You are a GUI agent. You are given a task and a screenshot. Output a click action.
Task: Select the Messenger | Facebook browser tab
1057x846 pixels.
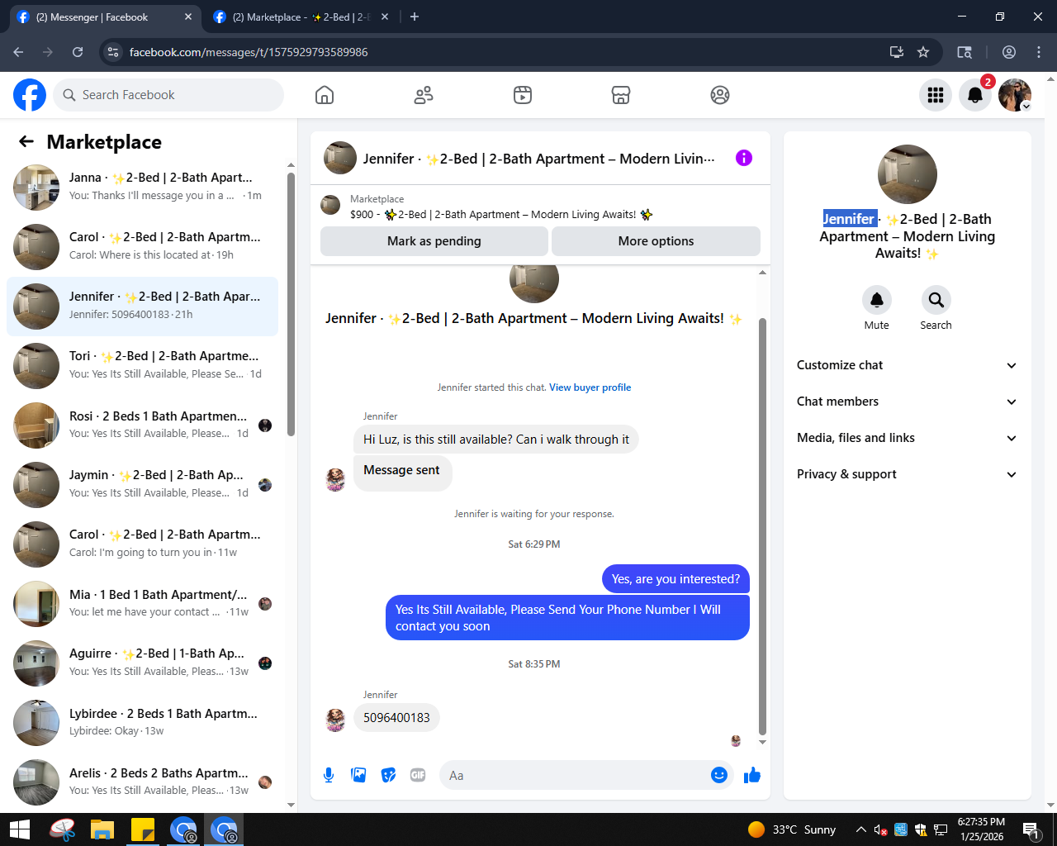coord(104,17)
